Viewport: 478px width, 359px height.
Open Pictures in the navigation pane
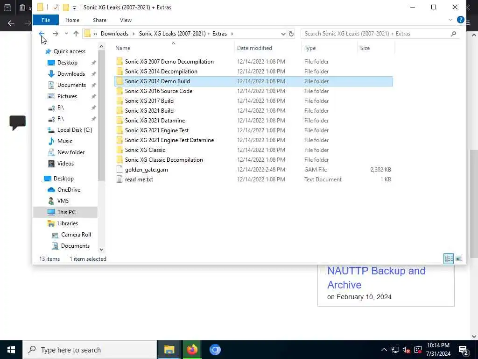click(67, 96)
